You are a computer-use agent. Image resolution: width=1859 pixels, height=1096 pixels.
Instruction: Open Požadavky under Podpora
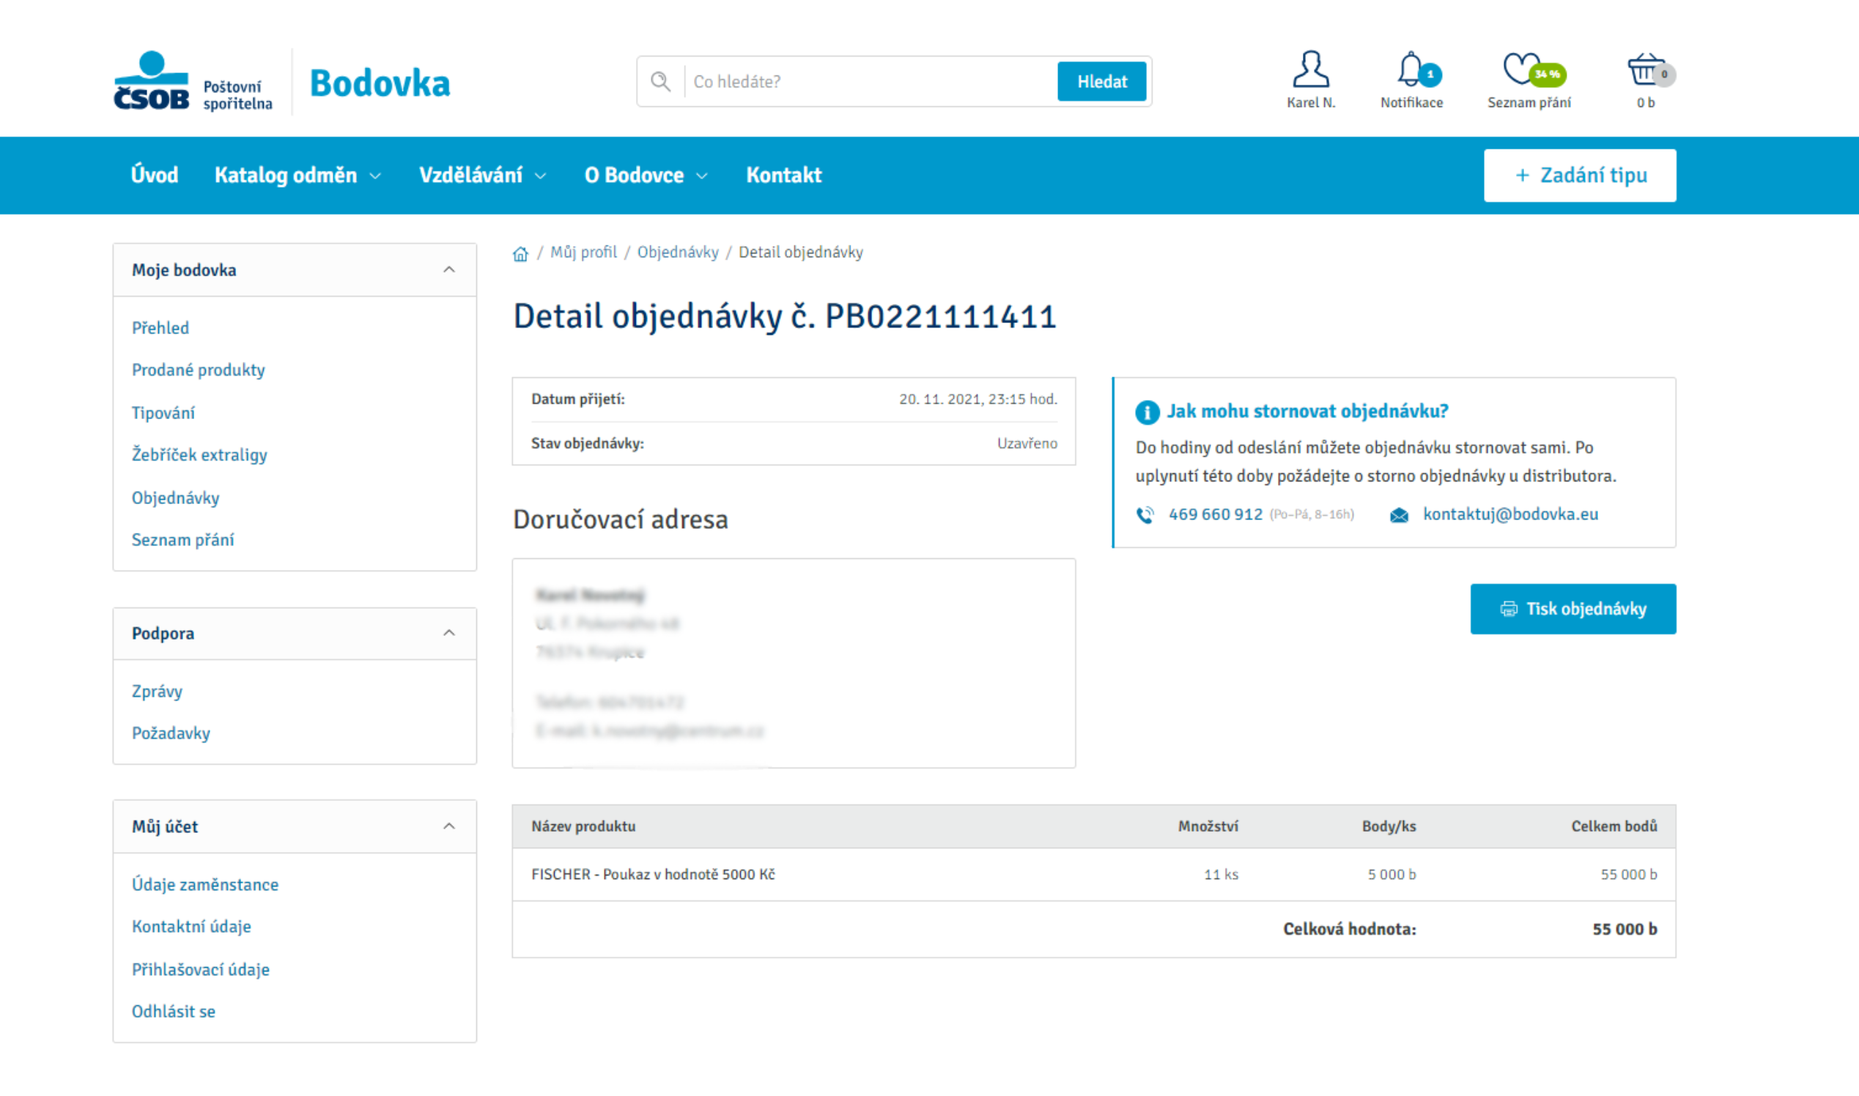pos(171,733)
